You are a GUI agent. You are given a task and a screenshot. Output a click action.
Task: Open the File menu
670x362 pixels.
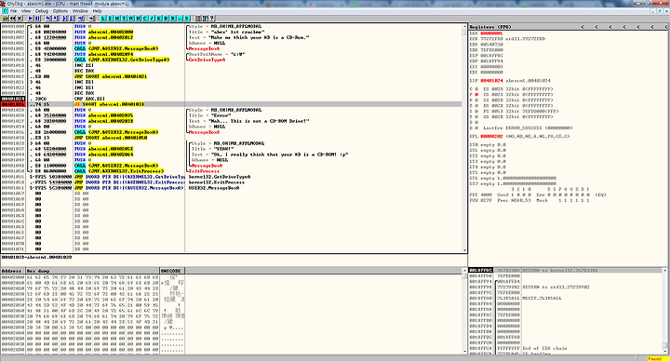click(x=14, y=10)
